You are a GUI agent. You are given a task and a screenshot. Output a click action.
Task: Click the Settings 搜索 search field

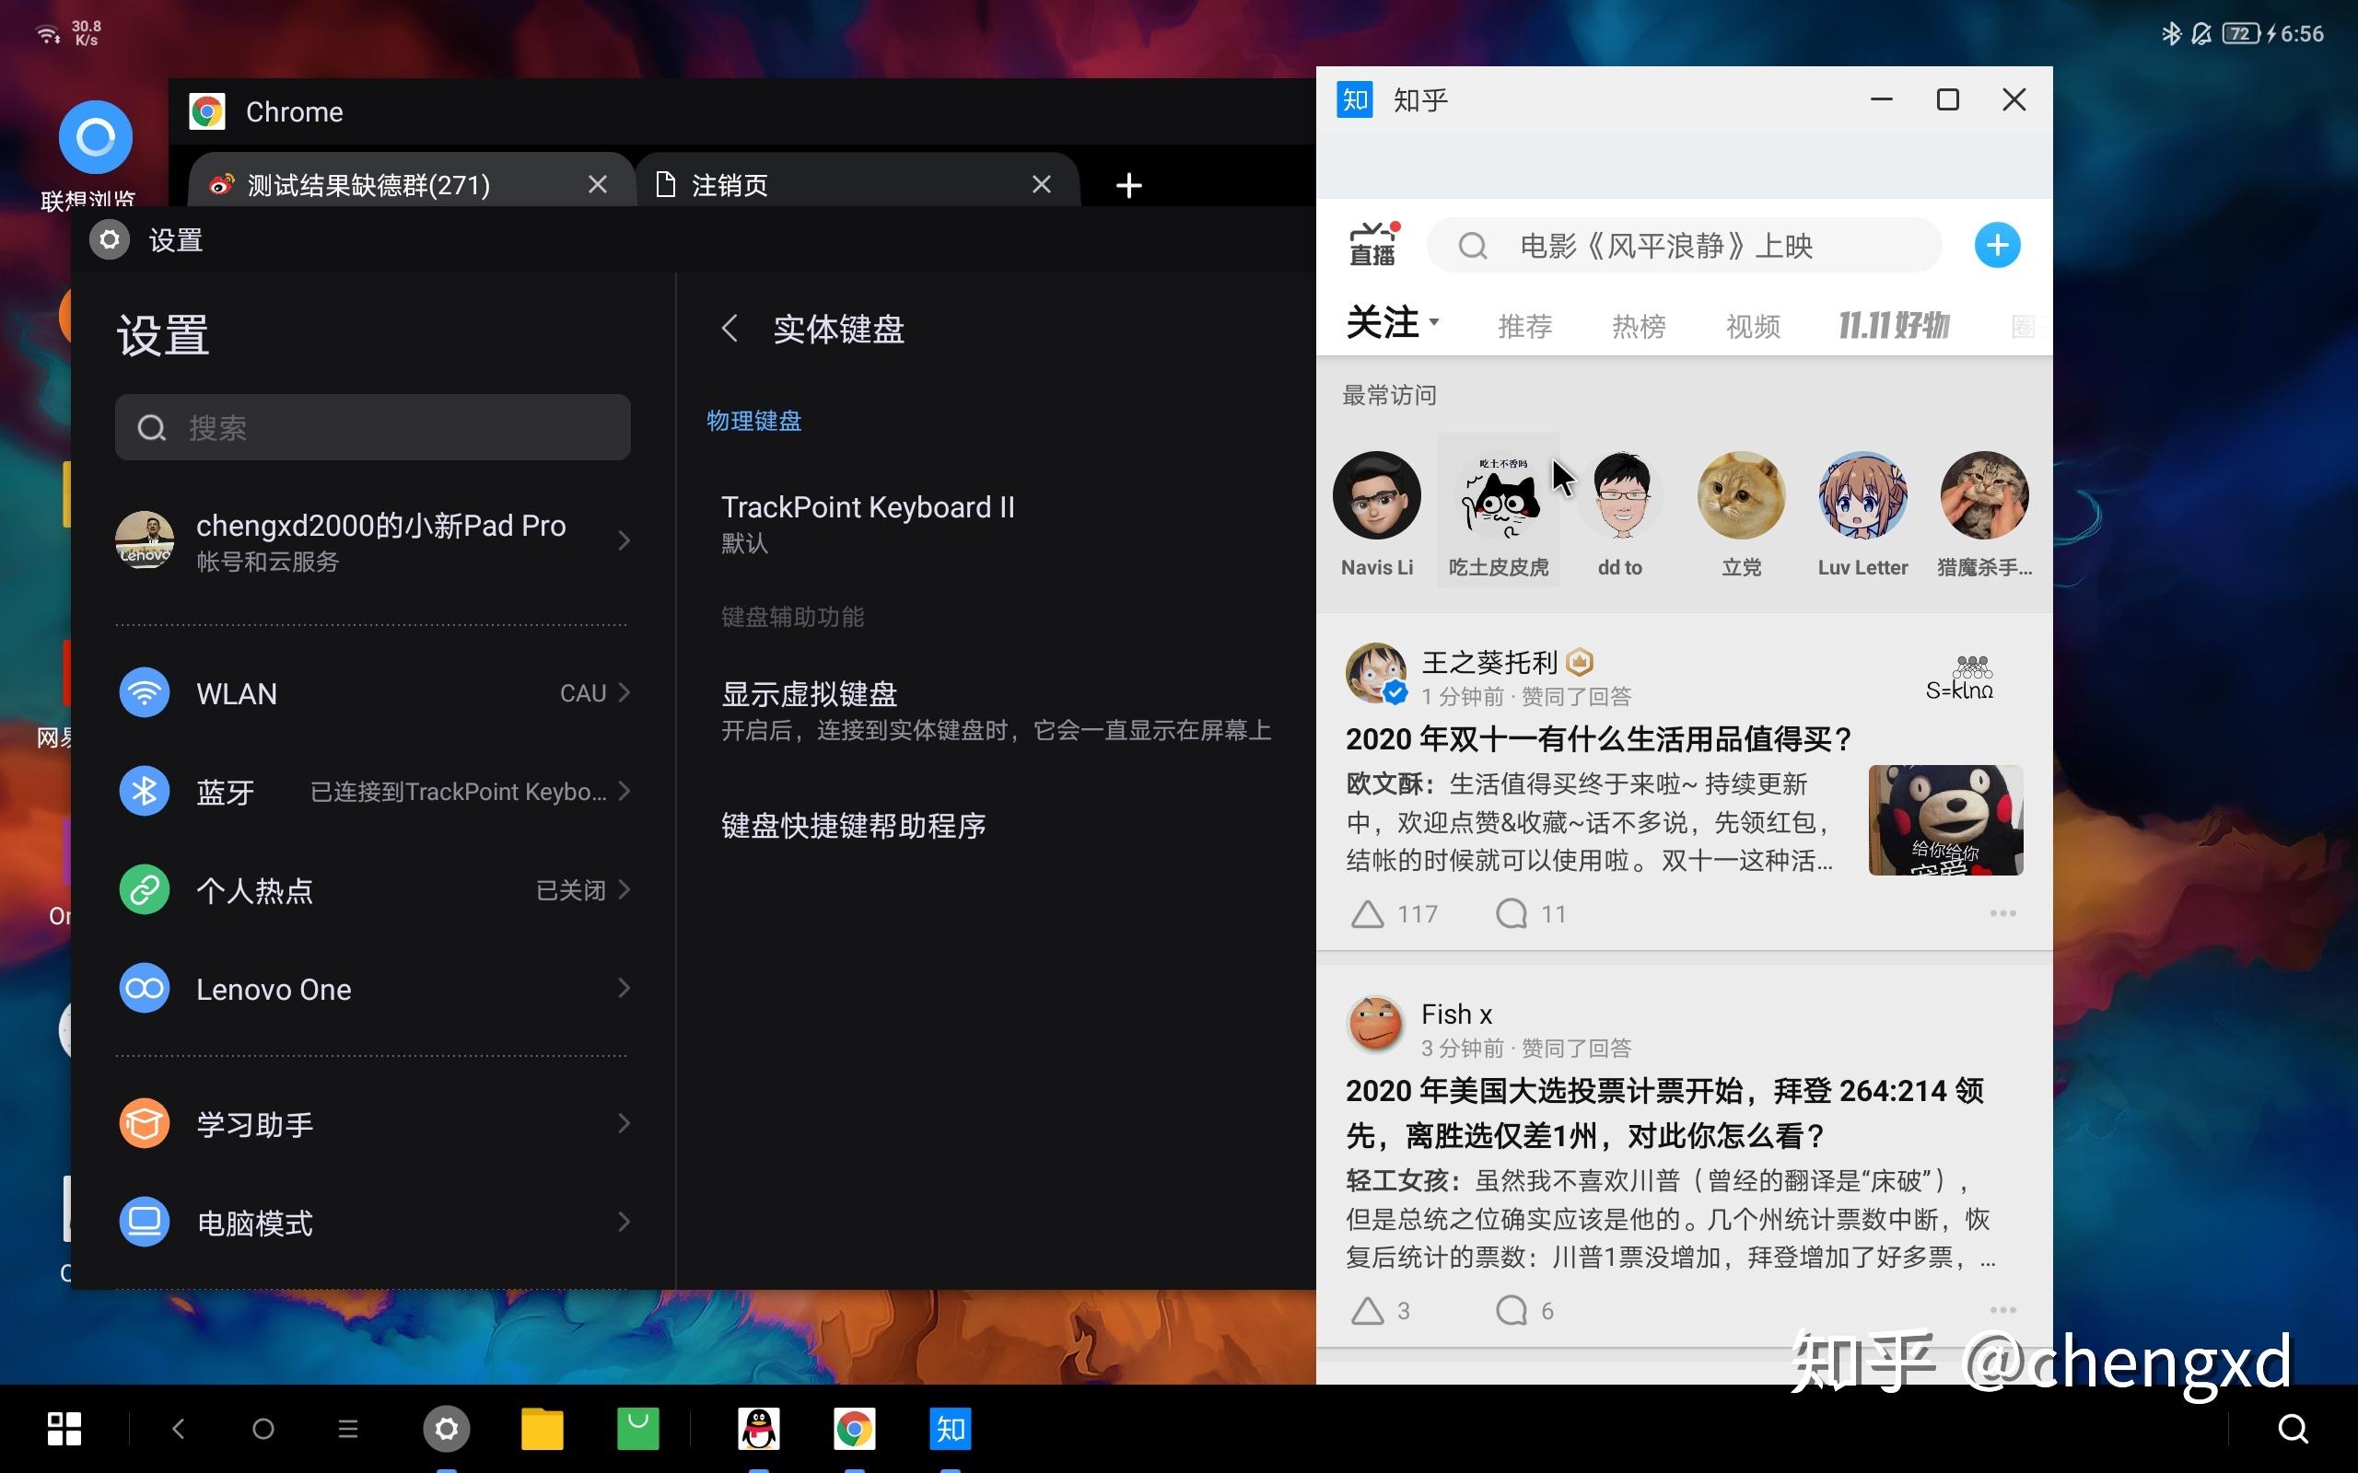tap(372, 428)
